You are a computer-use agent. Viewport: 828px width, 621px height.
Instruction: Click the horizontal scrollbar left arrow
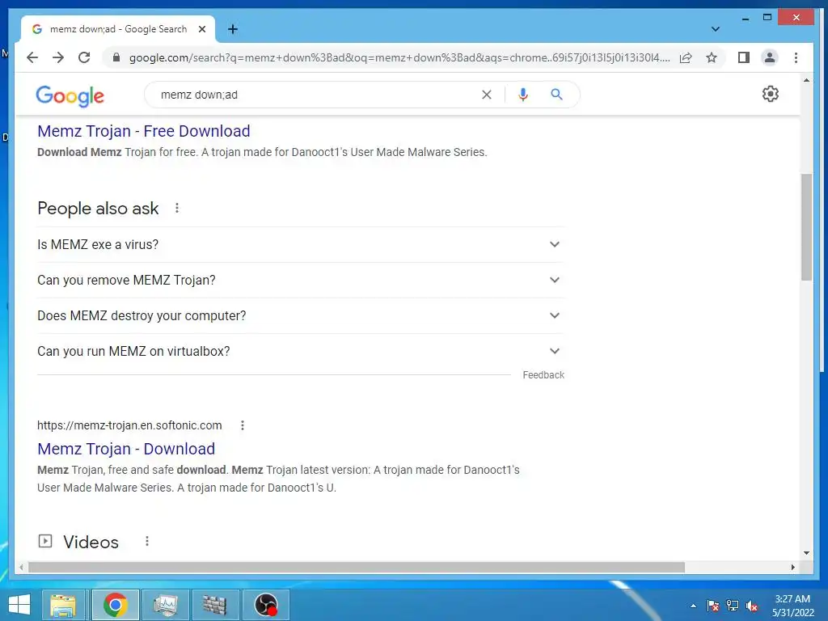[x=21, y=567]
